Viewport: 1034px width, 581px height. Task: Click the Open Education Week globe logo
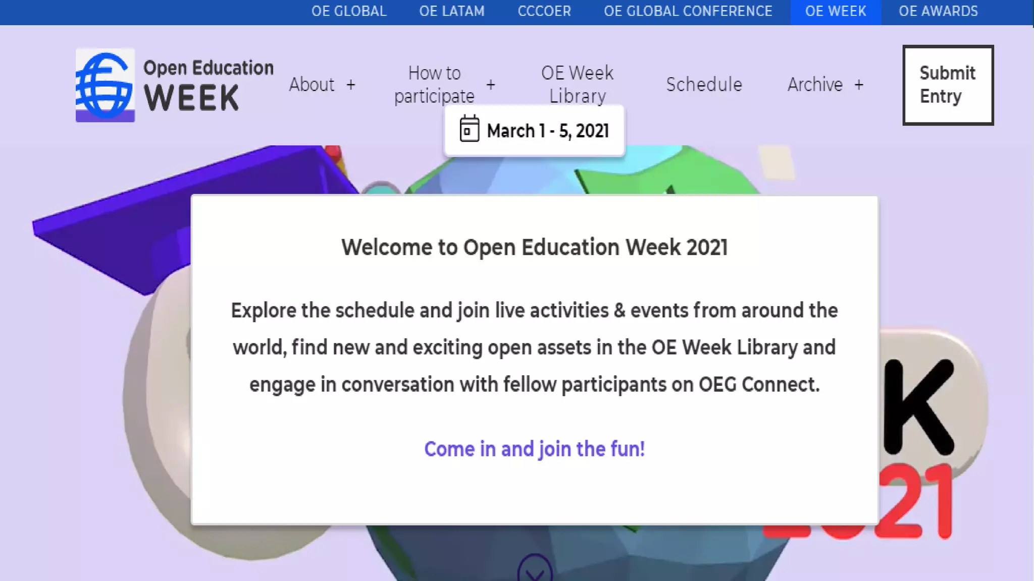[105, 85]
